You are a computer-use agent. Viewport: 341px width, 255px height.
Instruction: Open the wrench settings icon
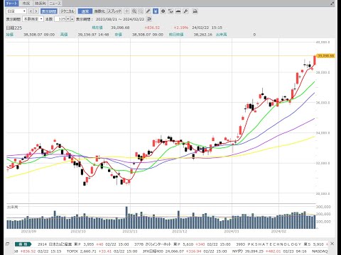coord(186,11)
